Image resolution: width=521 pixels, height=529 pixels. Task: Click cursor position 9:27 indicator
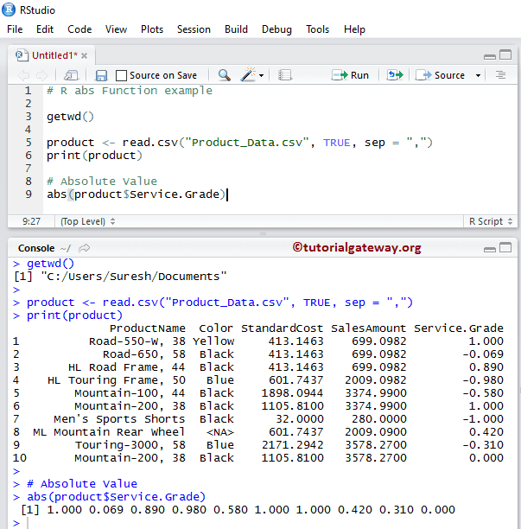tap(31, 221)
